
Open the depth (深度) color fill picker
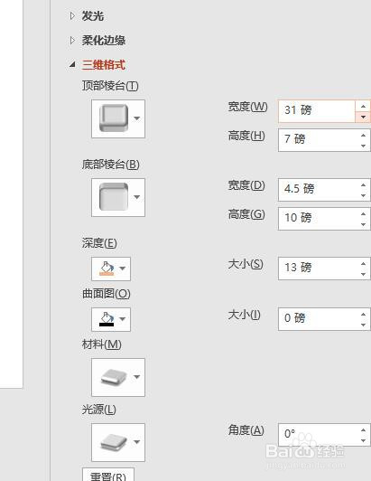[x=111, y=269]
